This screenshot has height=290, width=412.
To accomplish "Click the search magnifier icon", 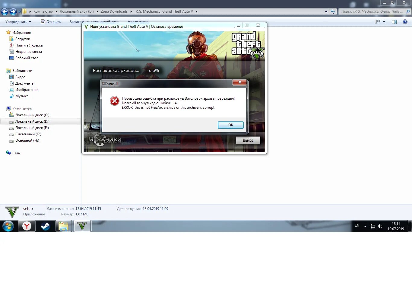I will click(408, 11).
